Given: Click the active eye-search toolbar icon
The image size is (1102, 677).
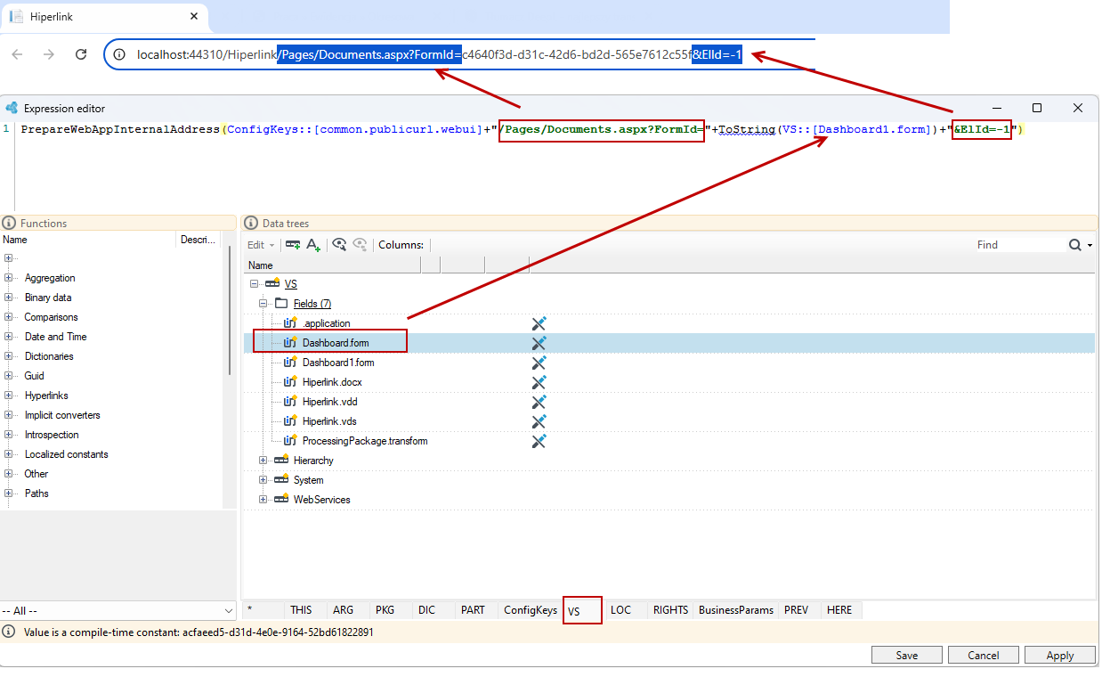Looking at the screenshot, I should tap(339, 245).
